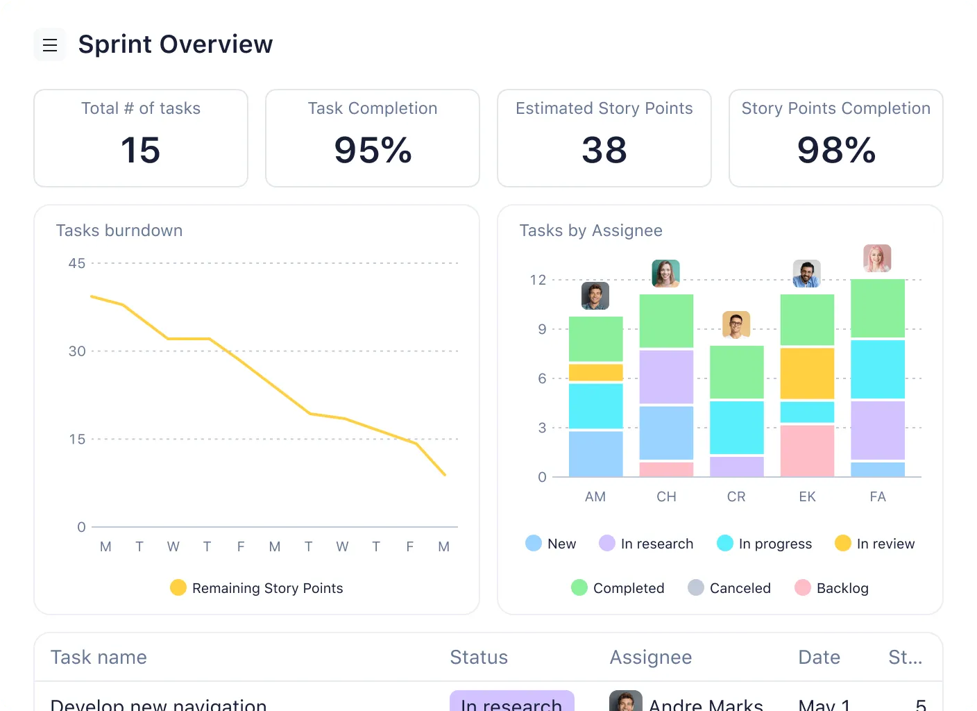The image size is (977, 711).
Task: Click the AM label on the x-axis
Action: tap(595, 496)
